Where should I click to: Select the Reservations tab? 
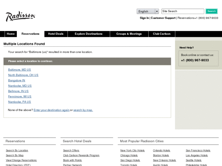(31, 34)
